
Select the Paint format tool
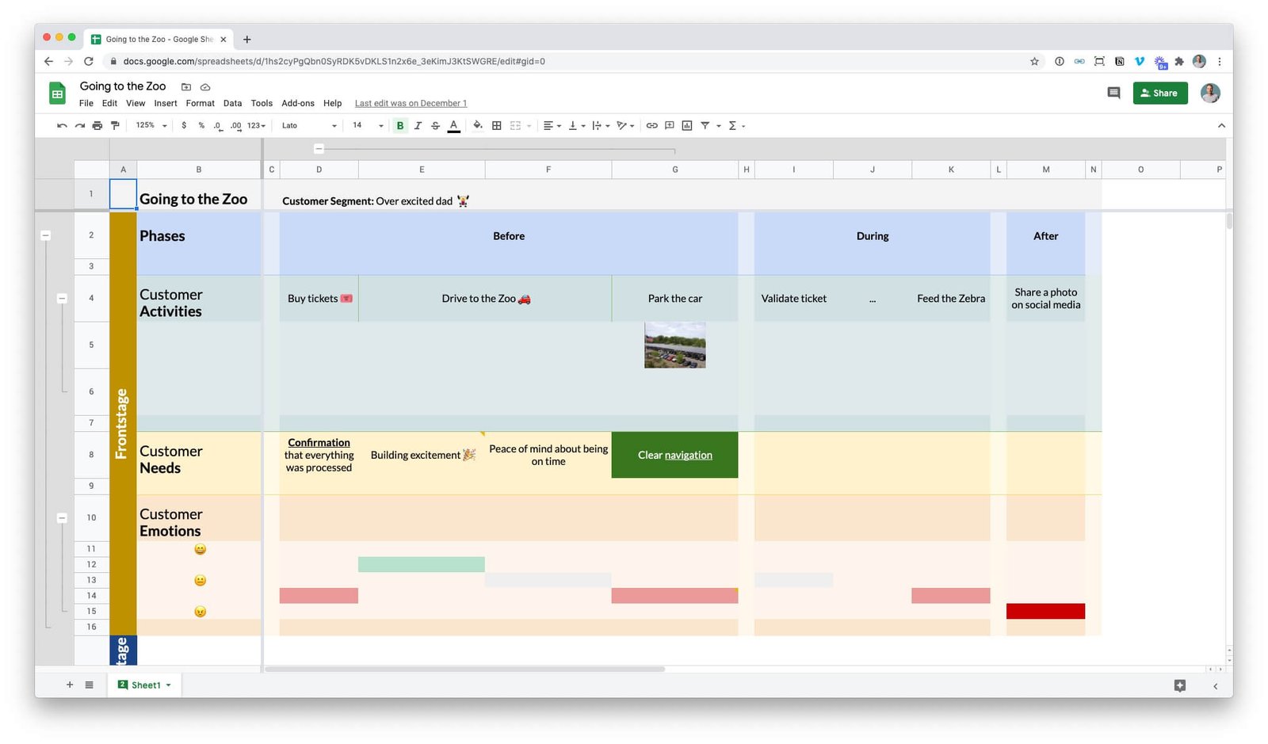pos(115,126)
